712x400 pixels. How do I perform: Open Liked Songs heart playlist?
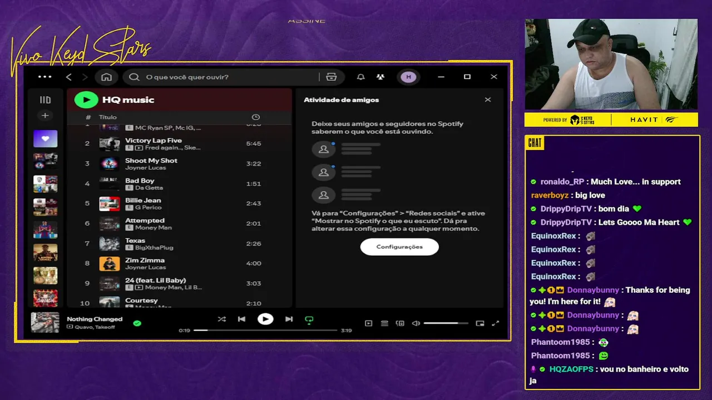click(x=45, y=138)
